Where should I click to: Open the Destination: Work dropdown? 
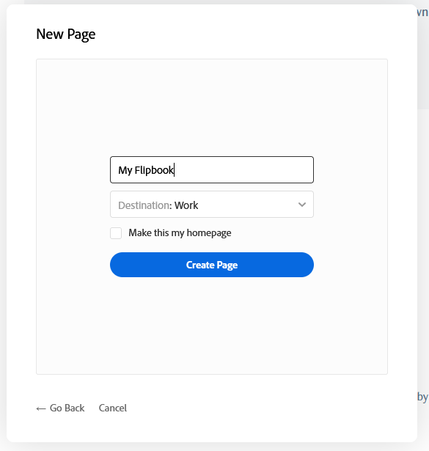coord(212,204)
